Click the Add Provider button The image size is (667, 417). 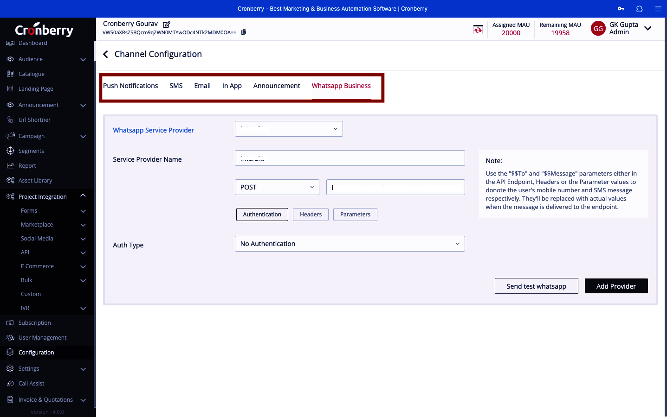616,286
